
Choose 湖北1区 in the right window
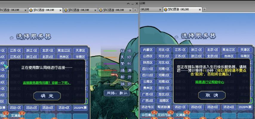point(164,88)
